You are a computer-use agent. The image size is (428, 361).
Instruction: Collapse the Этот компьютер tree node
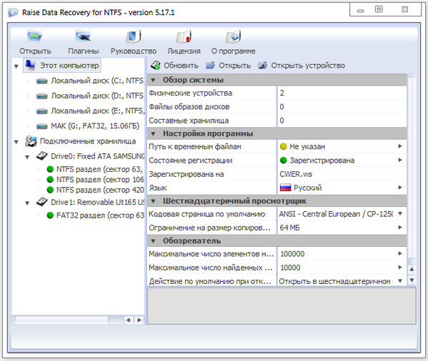click(16, 66)
